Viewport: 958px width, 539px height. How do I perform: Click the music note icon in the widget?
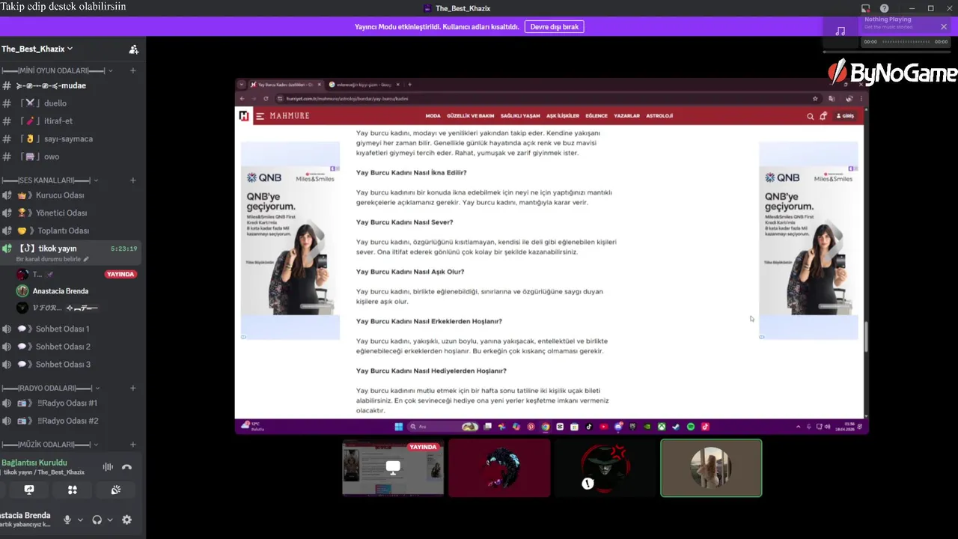[840, 31]
